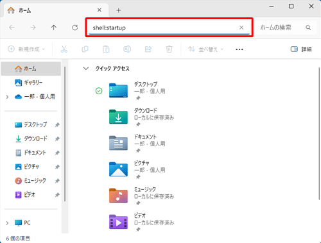321x243 pixels.
Task: Collapse the クイック アクセス section
Action: pos(86,69)
